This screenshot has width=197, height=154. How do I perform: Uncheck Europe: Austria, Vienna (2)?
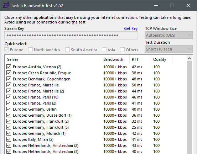(x=9, y=67)
